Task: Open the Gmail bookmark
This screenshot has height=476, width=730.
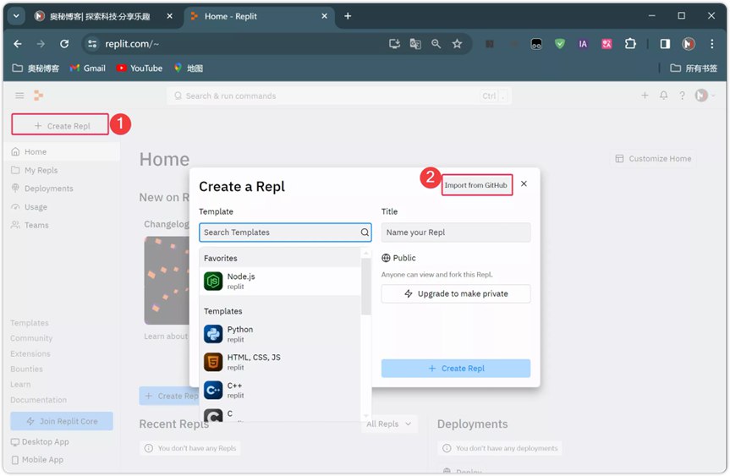Action: pyautogui.click(x=87, y=68)
